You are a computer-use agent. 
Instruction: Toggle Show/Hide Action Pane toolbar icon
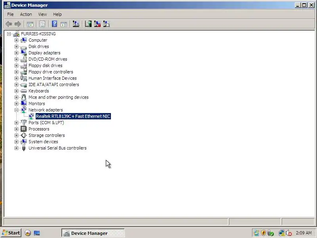point(64,24)
